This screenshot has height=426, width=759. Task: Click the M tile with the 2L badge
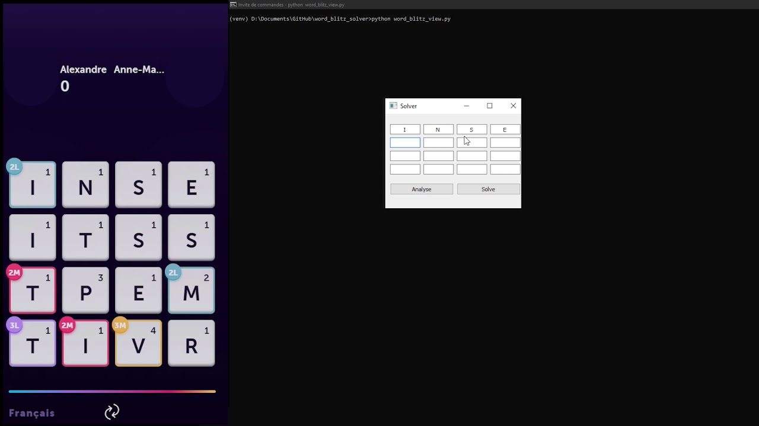click(x=191, y=290)
